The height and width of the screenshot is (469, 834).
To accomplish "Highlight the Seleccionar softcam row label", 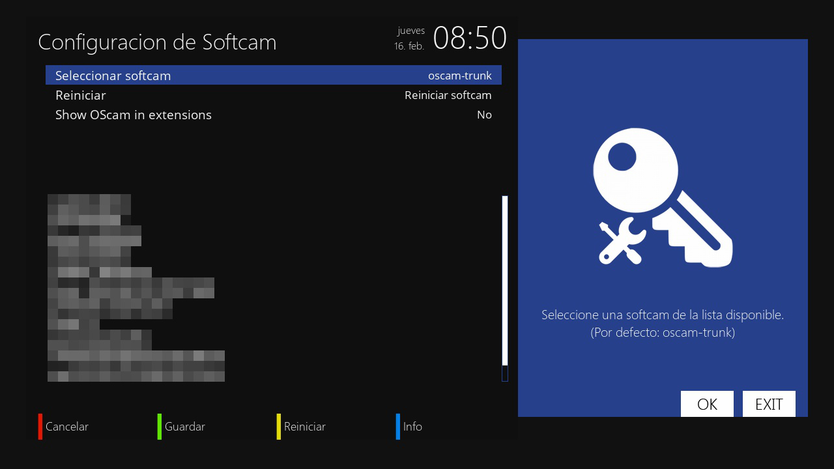I will (x=113, y=76).
